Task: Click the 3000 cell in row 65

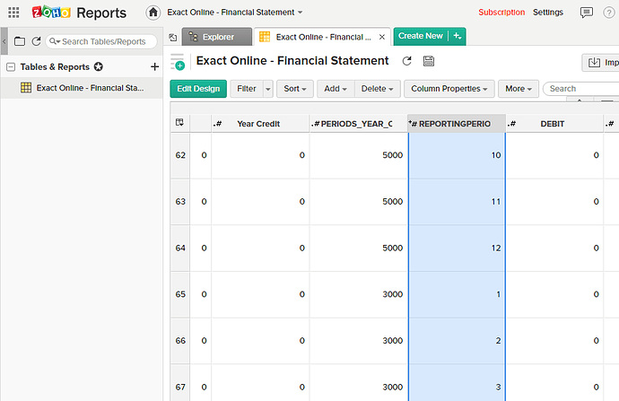Action: (359, 294)
